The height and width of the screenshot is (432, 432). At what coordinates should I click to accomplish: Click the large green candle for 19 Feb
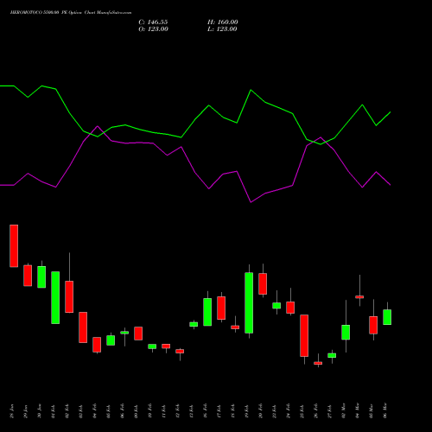click(x=249, y=302)
